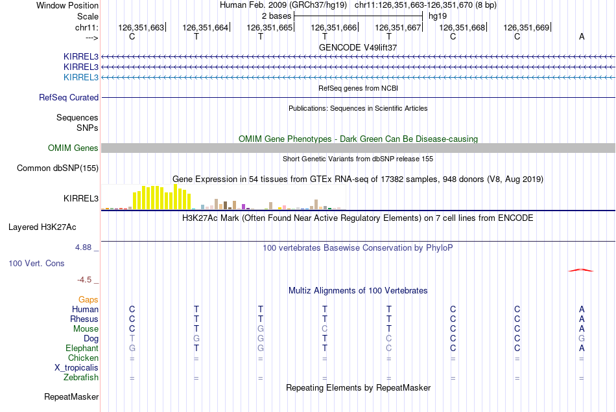616x412 pixels.
Task: Select the X_tropicalis alignment row label
Action: (x=77, y=368)
